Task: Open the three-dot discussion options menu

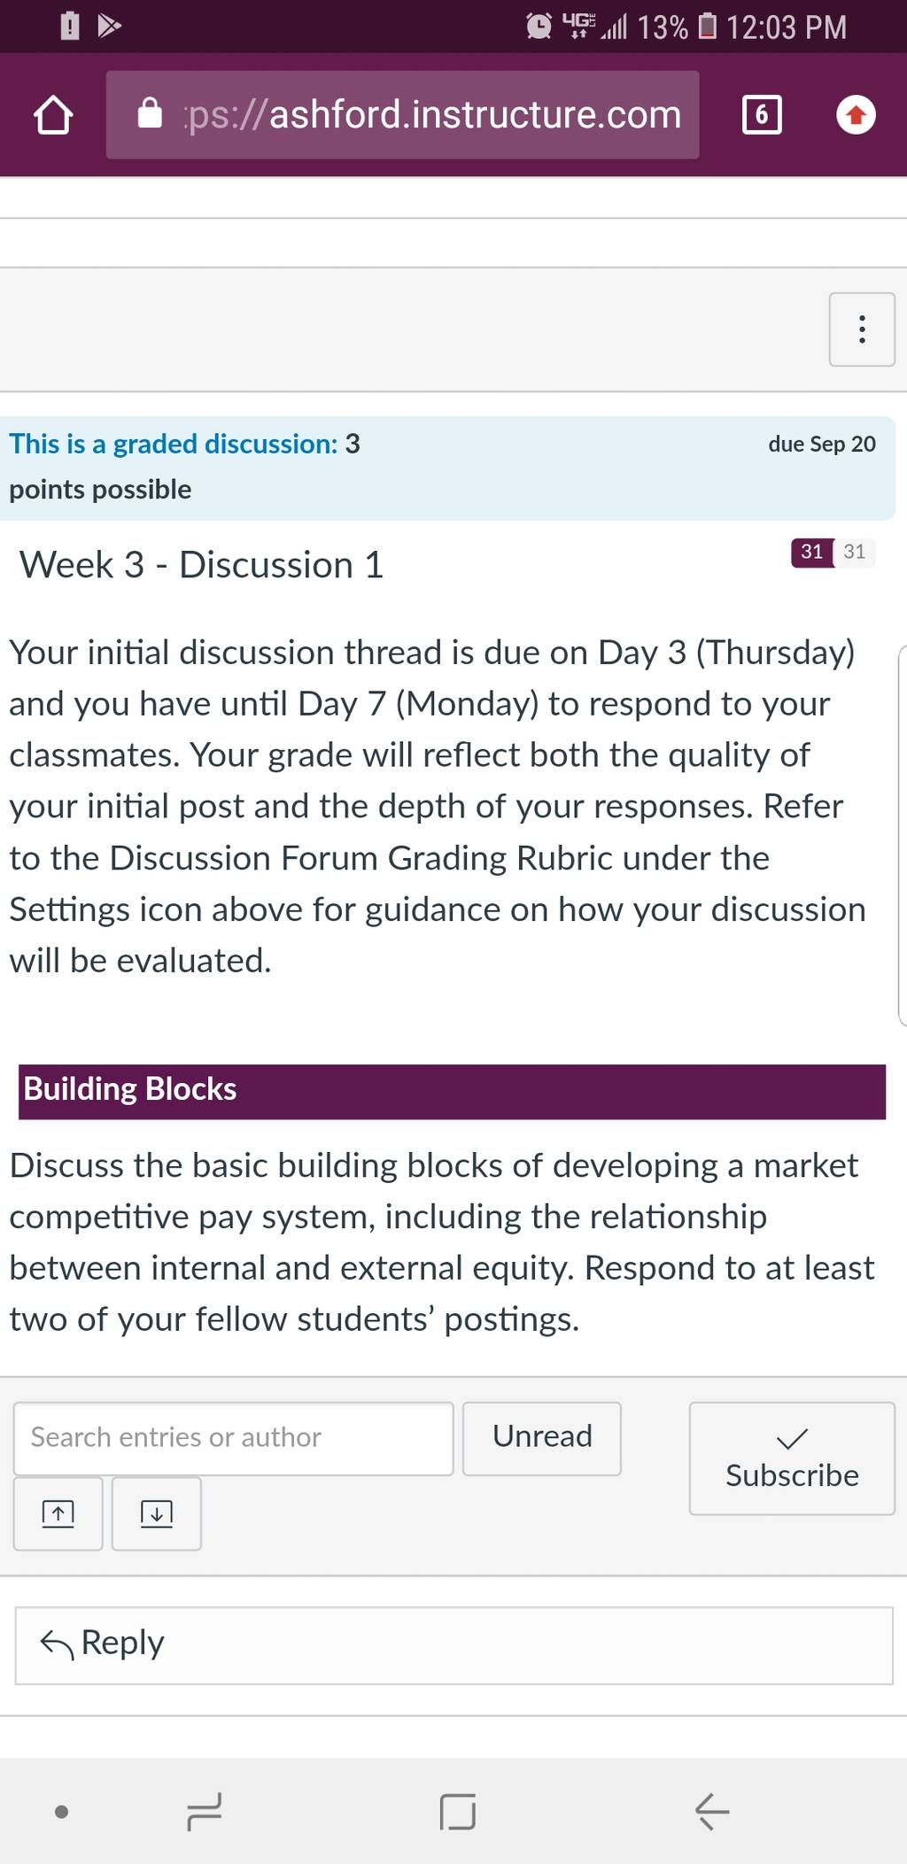Action: (x=862, y=329)
